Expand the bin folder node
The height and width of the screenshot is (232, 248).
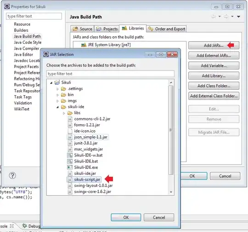click(57, 95)
